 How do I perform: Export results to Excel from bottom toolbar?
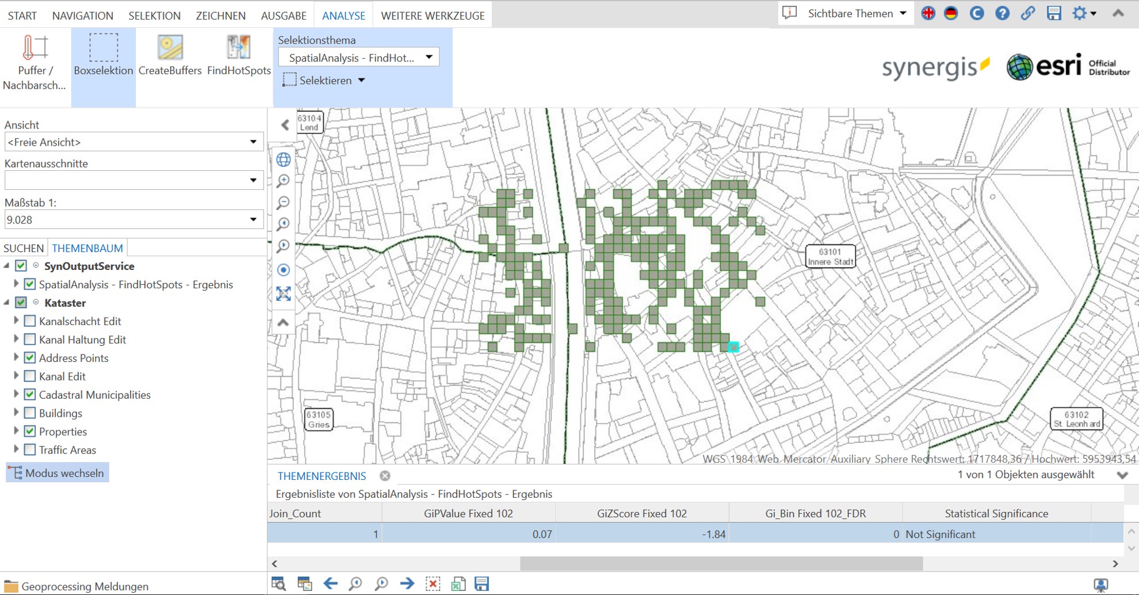(457, 583)
